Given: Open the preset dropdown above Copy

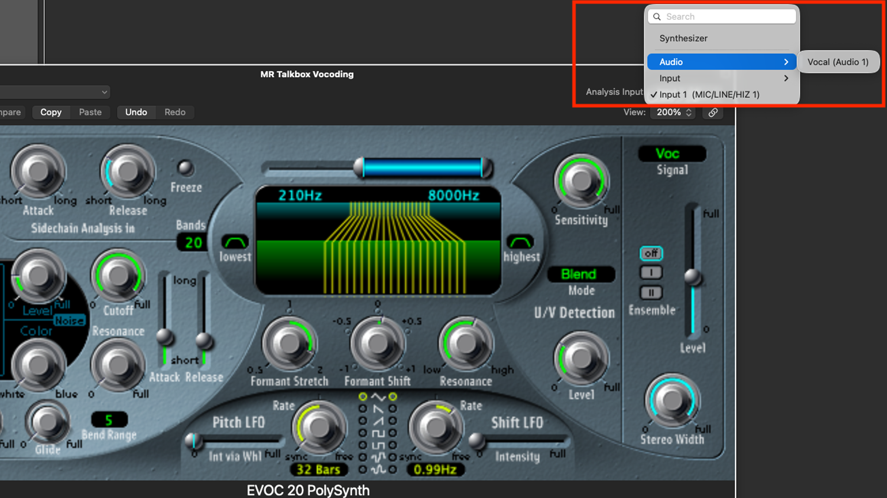Looking at the screenshot, I should point(55,92).
